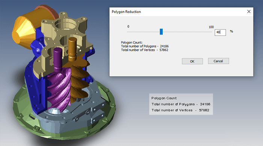The height and width of the screenshot is (146, 263).
Task: Select the purple shaft top cylinder
Action: (58, 58)
